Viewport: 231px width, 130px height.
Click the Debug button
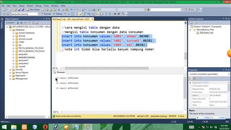[58, 14]
